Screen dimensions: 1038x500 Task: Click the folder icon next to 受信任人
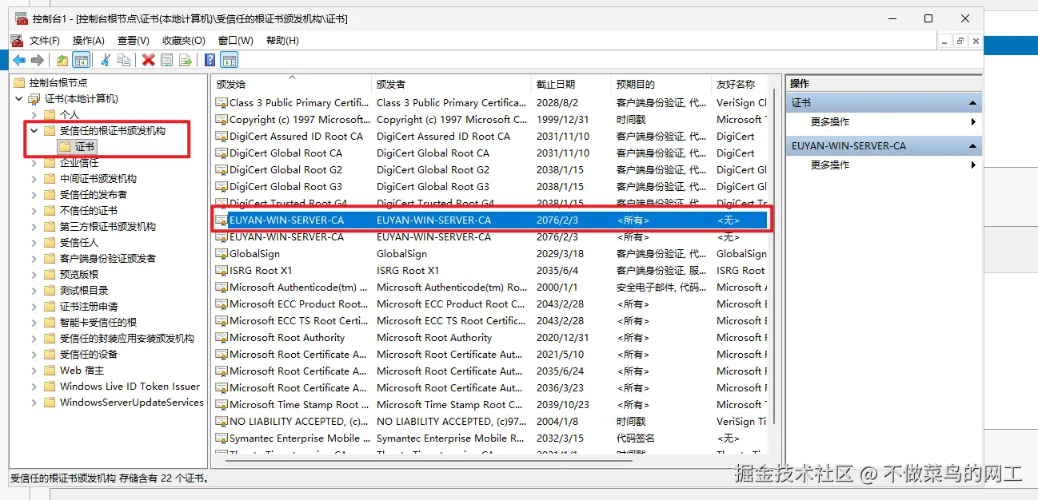click(x=50, y=242)
